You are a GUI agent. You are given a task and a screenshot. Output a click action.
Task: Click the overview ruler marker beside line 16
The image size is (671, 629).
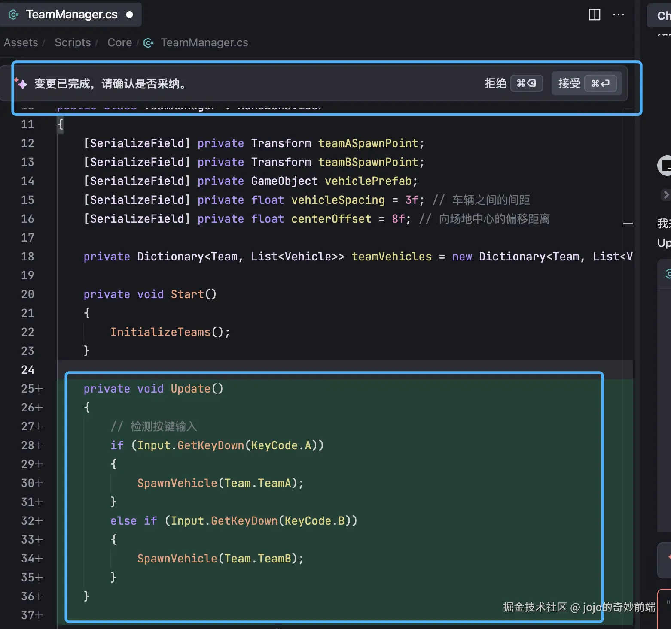[628, 224]
